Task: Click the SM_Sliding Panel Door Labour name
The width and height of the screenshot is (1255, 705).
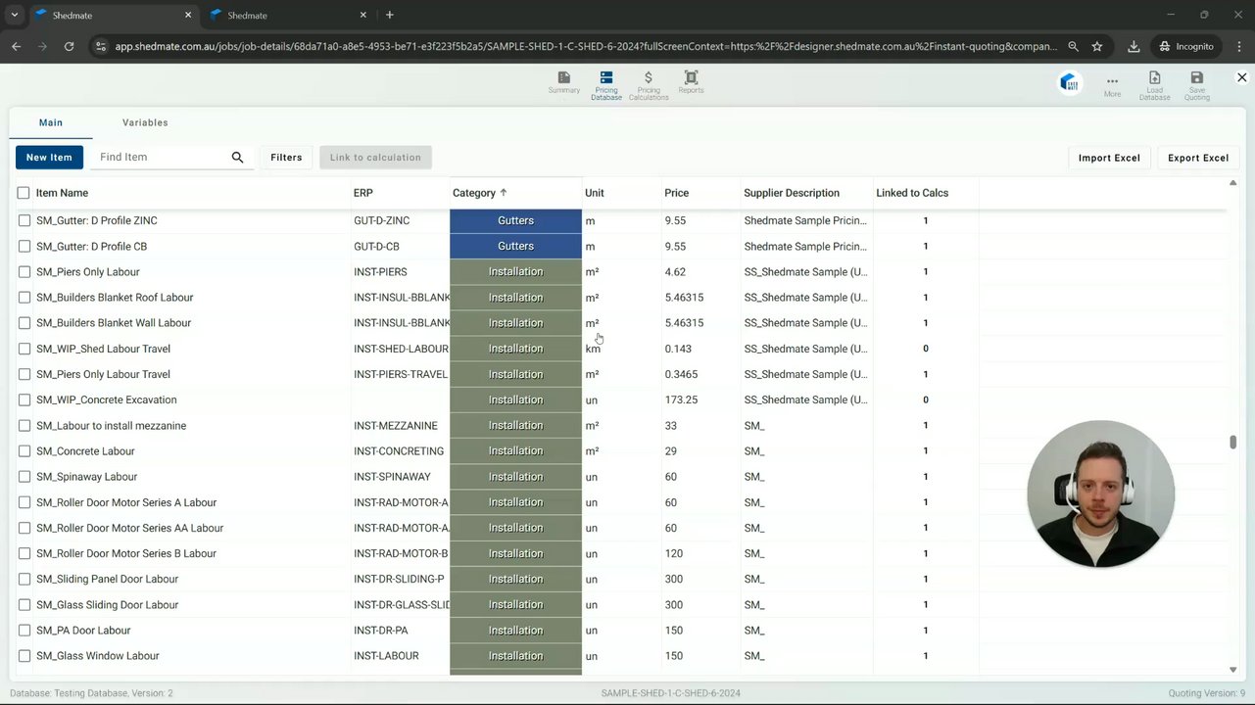Action: pos(108,579)
